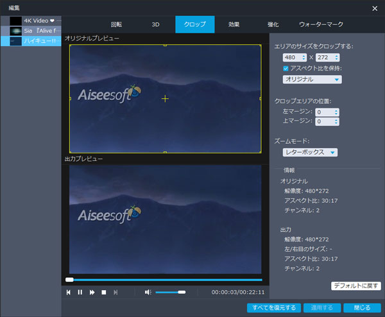Open the ウォーターマーク tab
Viewport: 385px width, 317px height.
click(x=321, y=24)
